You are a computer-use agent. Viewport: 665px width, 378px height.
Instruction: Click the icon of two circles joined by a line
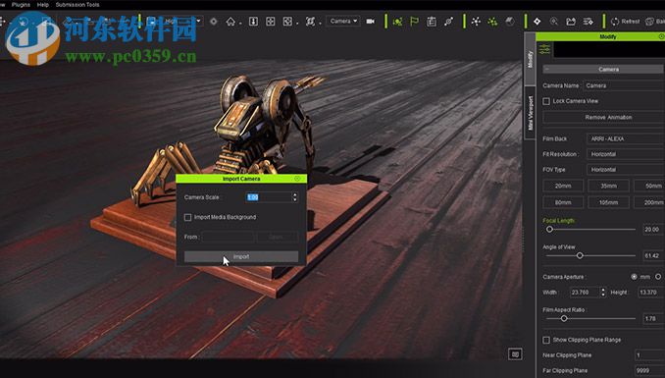coord(448,22)
